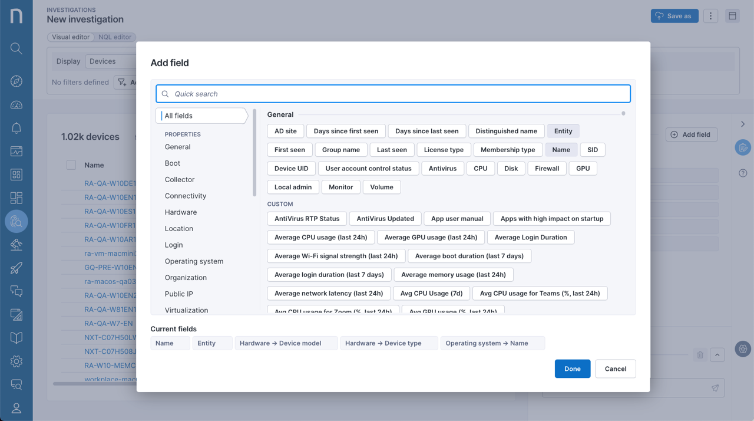Open the book documentation icon in sidebar
The height and width of the screenshot is (421, 754).
[16, 338]
